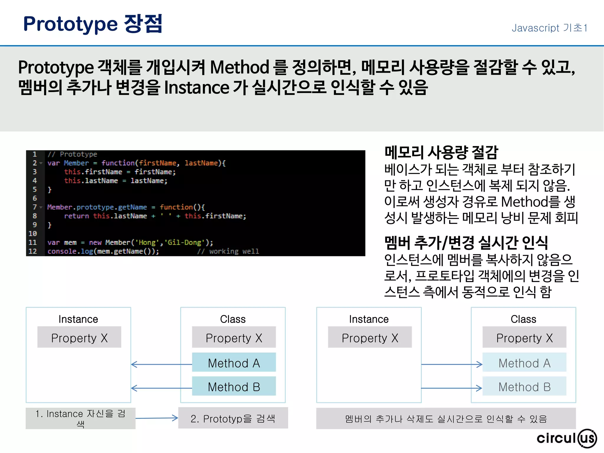Select left diagram's Method B box

pyautogui.click(x=234, y=387)
